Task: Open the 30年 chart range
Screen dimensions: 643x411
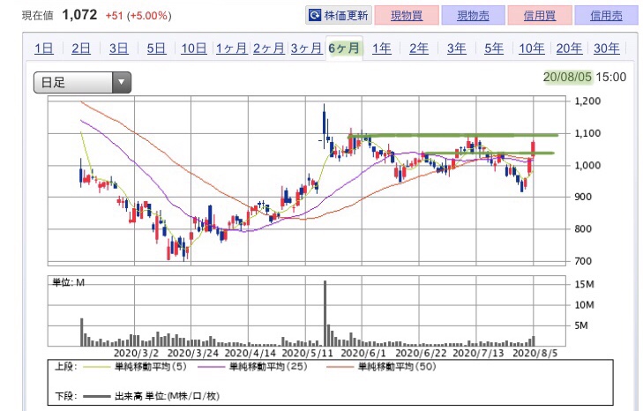Action: [x=607, y=49]
